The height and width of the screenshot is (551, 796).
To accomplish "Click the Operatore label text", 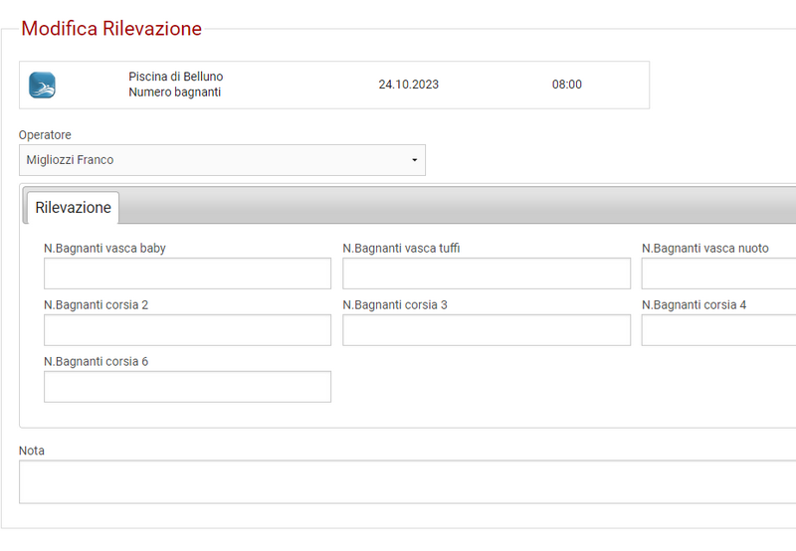I will 45,135.
